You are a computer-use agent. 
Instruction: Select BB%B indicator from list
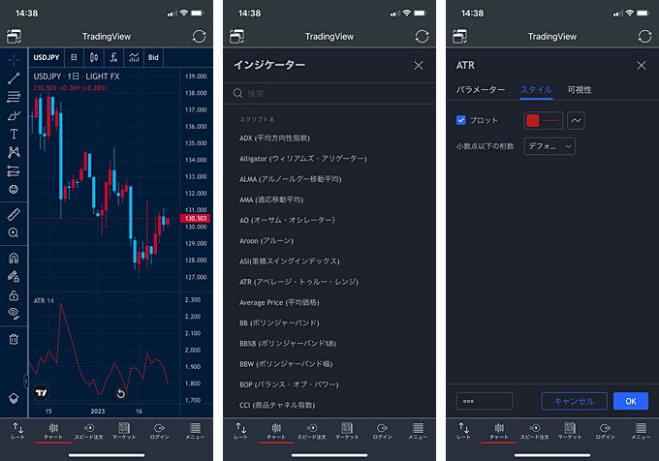click(288, 344)
